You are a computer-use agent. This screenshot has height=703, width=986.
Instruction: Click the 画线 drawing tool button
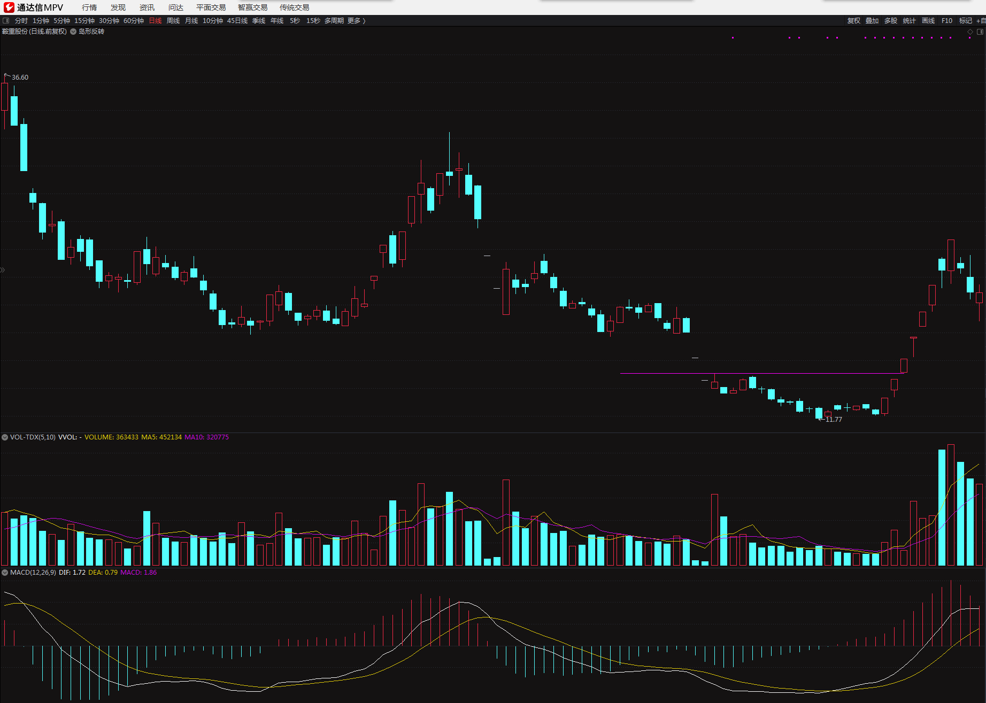[928, 21]
